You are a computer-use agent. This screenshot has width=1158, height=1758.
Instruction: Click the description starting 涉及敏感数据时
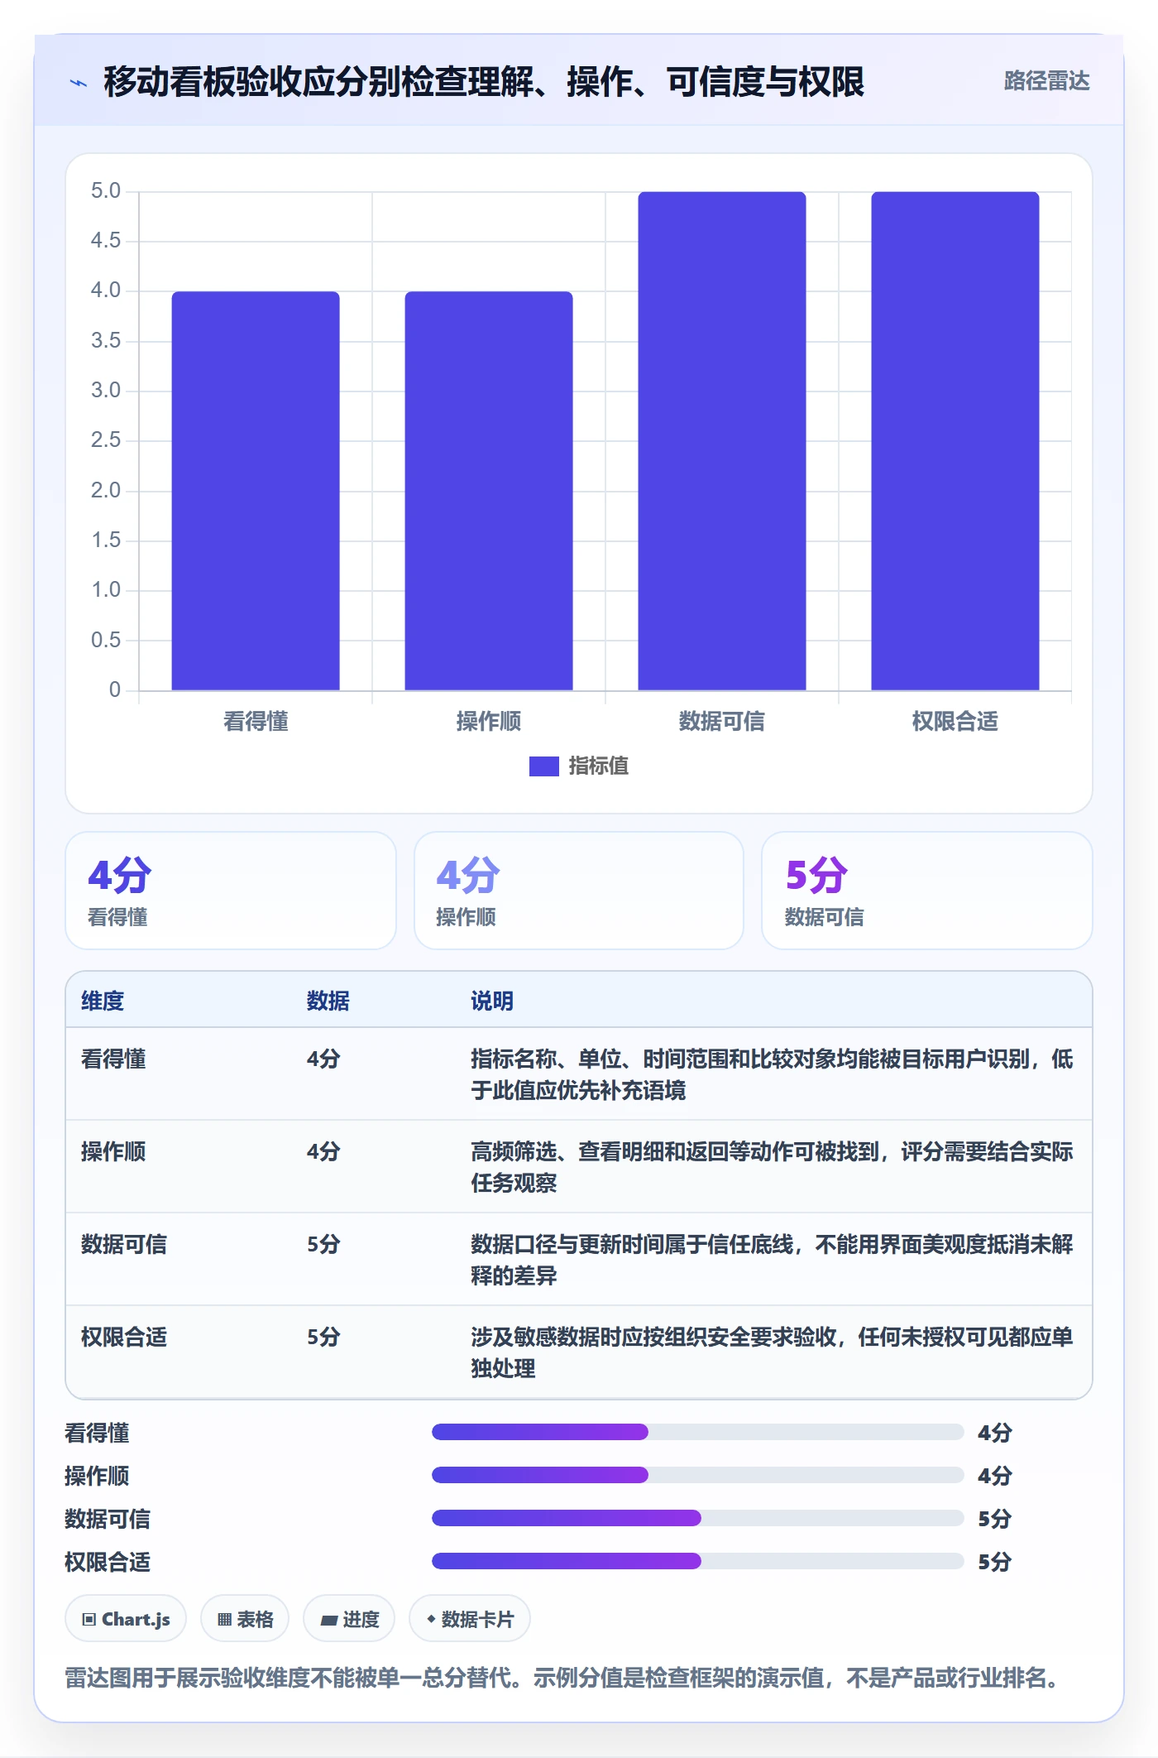[x=772, y=1352]
